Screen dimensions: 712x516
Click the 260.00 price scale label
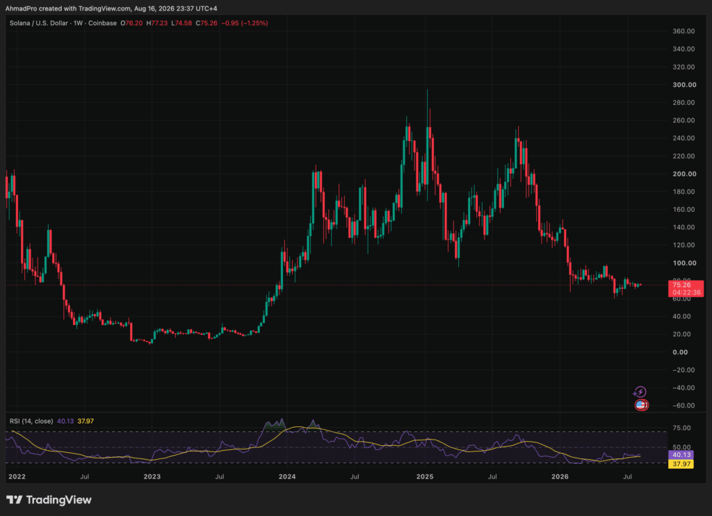point(684,120)
